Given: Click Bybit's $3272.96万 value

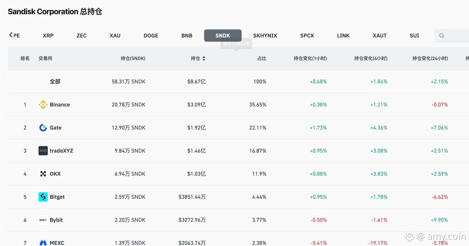Looking at the screenshot, I should click(x=192, y=220).
